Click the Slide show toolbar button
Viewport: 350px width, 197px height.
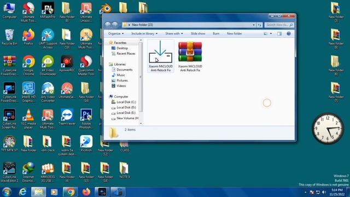198,33
